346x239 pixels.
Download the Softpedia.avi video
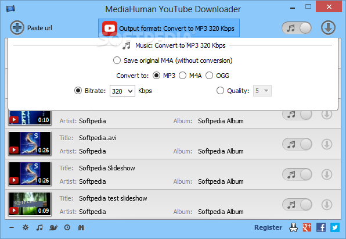pyautogui.click(x=327, y=144)
